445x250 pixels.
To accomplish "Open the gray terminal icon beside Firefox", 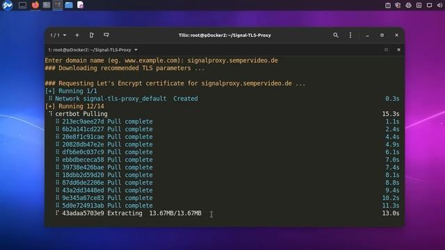I will point(47,5).
